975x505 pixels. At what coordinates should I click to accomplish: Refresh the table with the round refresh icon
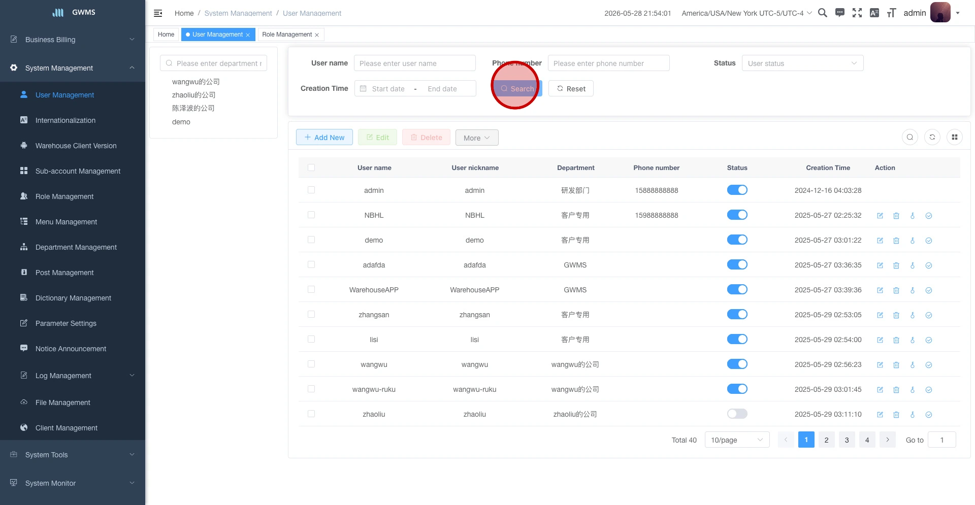[932, 137]
